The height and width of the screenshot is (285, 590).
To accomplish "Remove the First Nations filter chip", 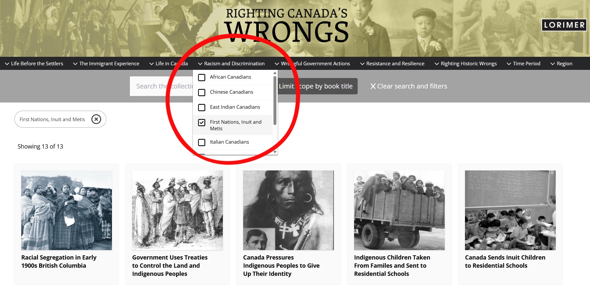I will pyautogui.click(x=96, y=119).
